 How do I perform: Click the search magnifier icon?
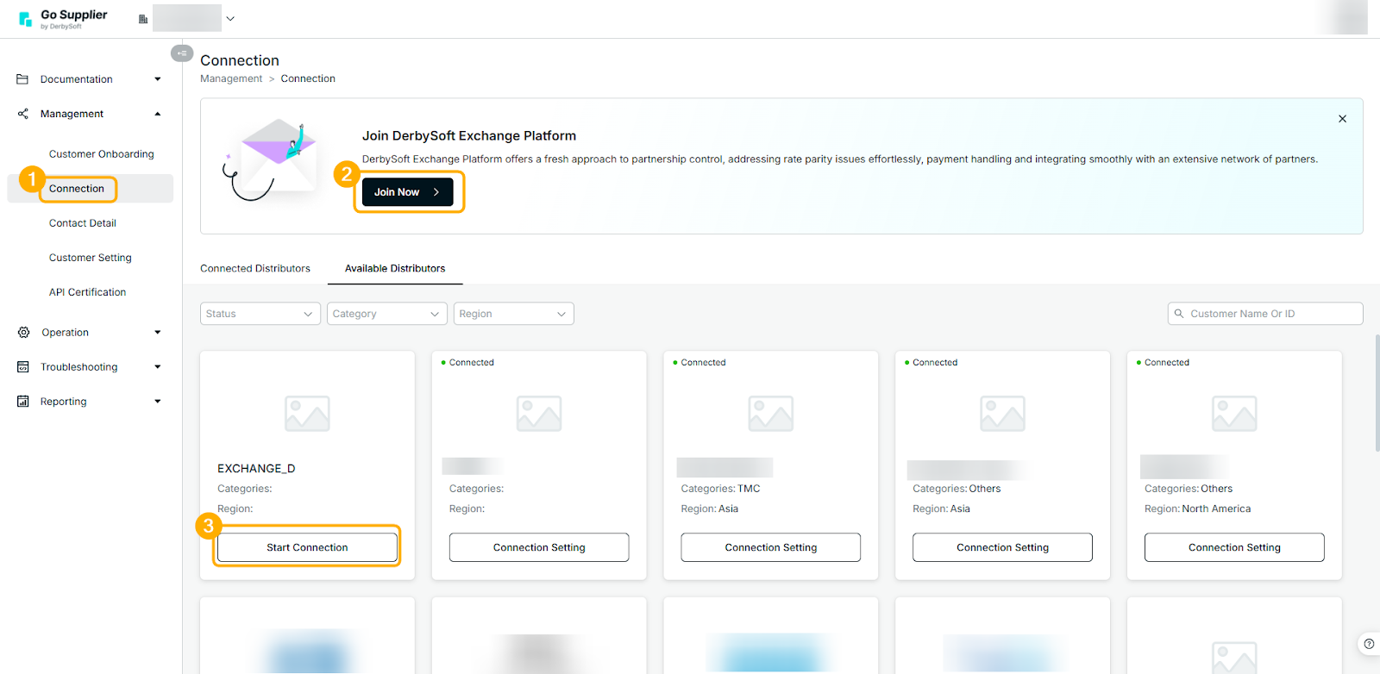click(1179, 314)
